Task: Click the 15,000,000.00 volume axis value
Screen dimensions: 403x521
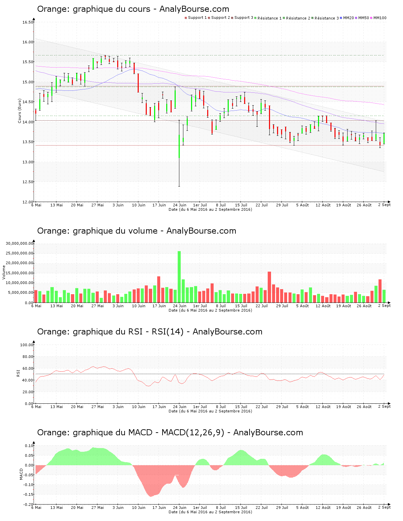Action: click(x=19, y=273)
